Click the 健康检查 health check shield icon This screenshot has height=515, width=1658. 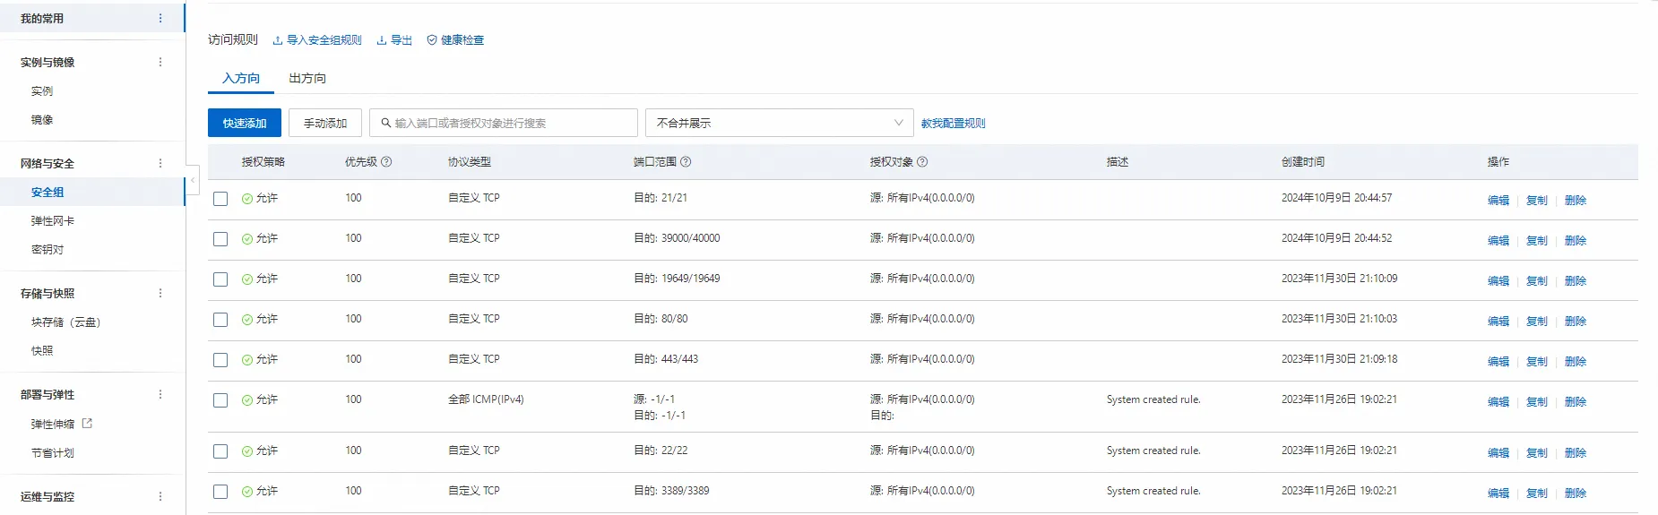tap(432, 40)
